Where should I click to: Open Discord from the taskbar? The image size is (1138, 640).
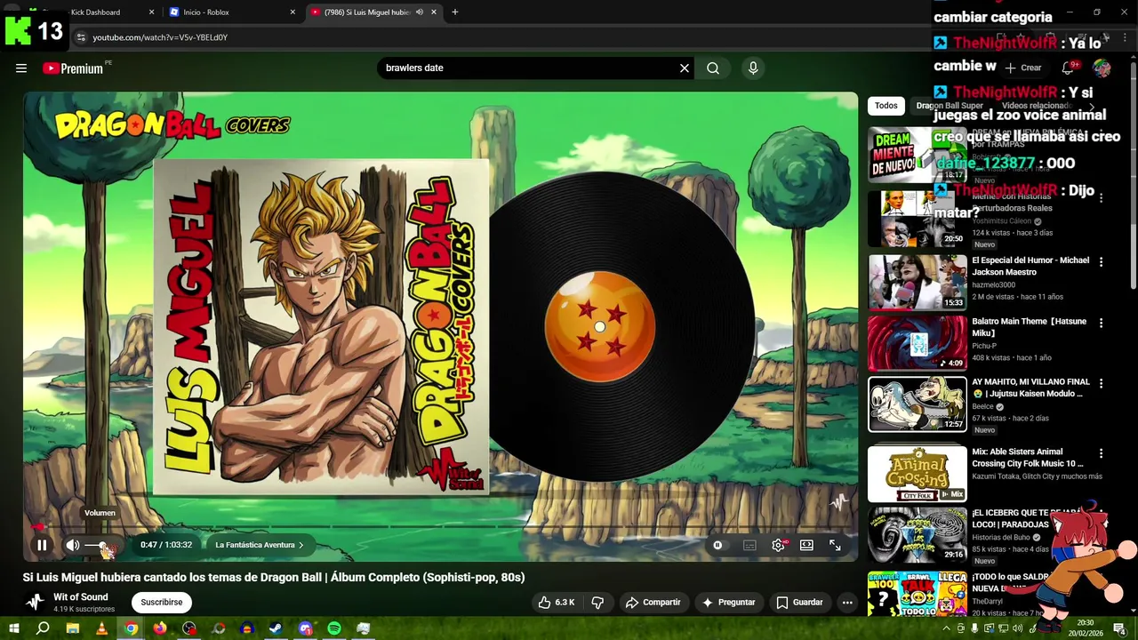pos(305,628)
